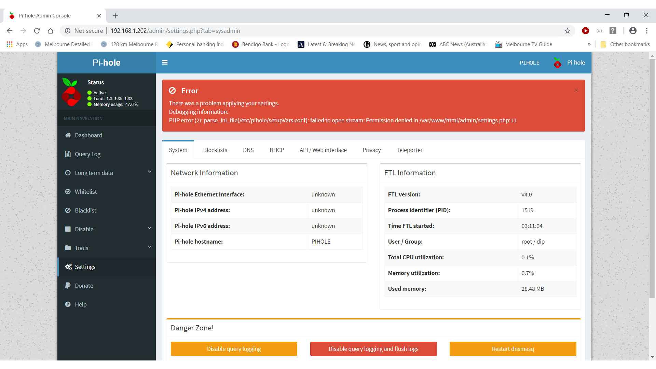Expand the Disable submenu chevron
Viewport: 656px width, 369px height.
tap(149, 228)
